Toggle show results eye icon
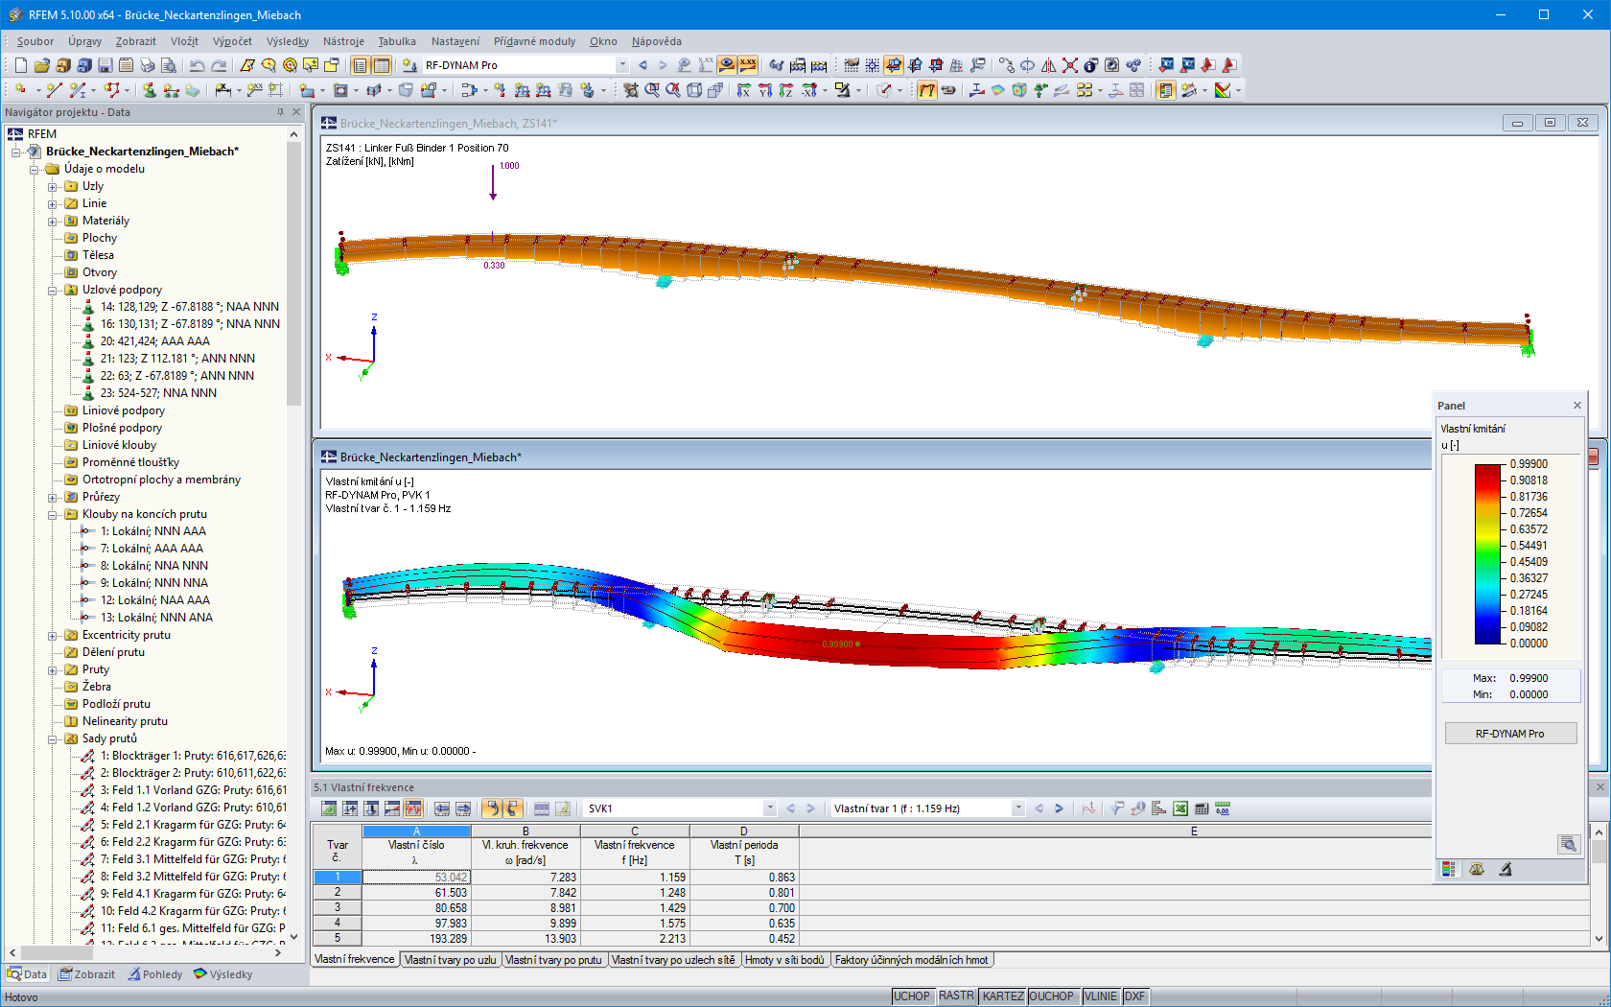 [x=727, y=65]
